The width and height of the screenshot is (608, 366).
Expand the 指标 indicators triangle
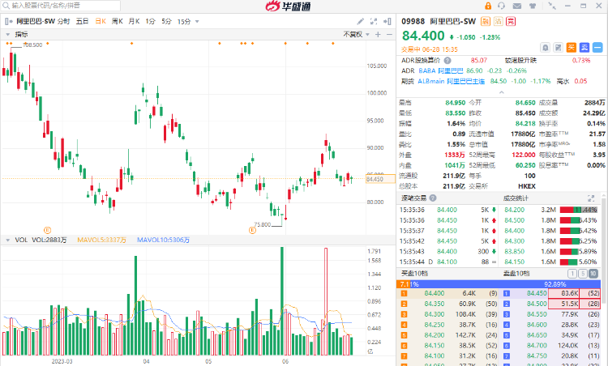tap(7, 35)
